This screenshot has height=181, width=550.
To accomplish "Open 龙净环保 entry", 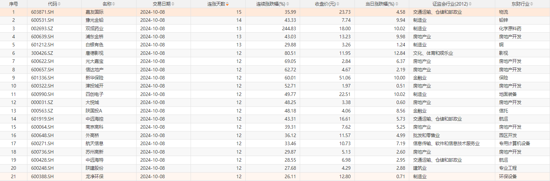I will click(x=95, y=176).
